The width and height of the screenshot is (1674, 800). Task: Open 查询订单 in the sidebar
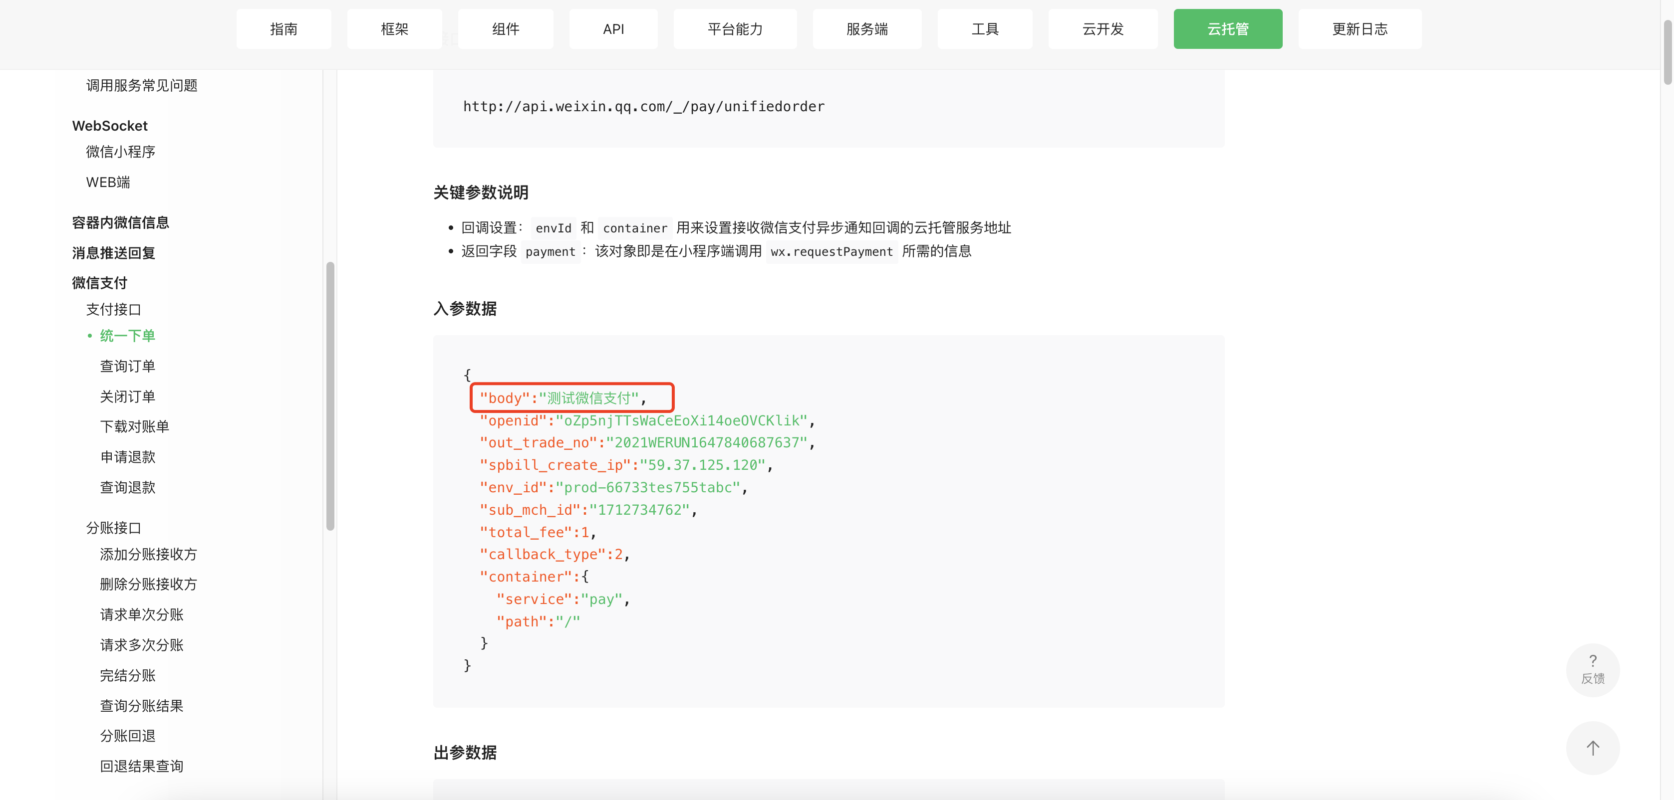(127, 366)
